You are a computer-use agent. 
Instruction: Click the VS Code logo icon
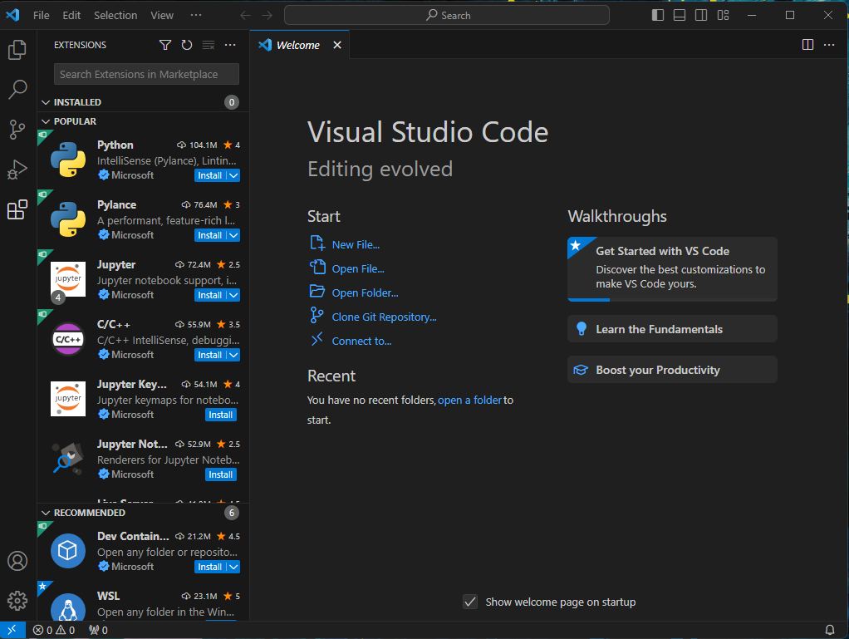pyautogui.click(x=13, y=15)
